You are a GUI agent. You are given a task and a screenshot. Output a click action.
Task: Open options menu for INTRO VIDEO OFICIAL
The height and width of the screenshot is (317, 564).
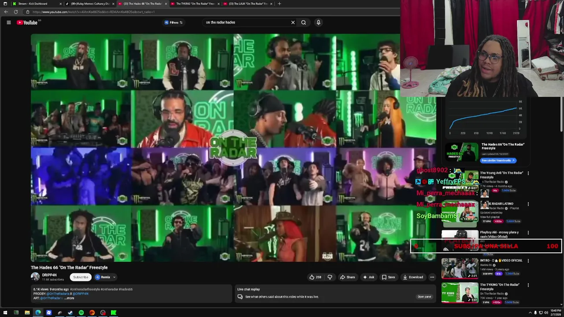coord(528,261)
